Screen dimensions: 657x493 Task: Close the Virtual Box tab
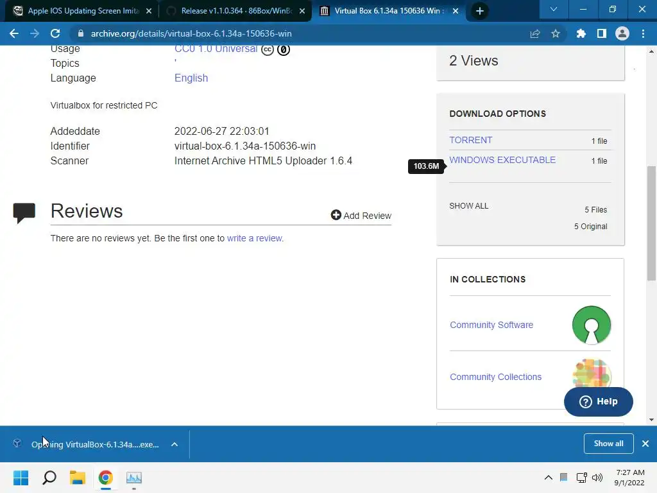tap(456, 11)
